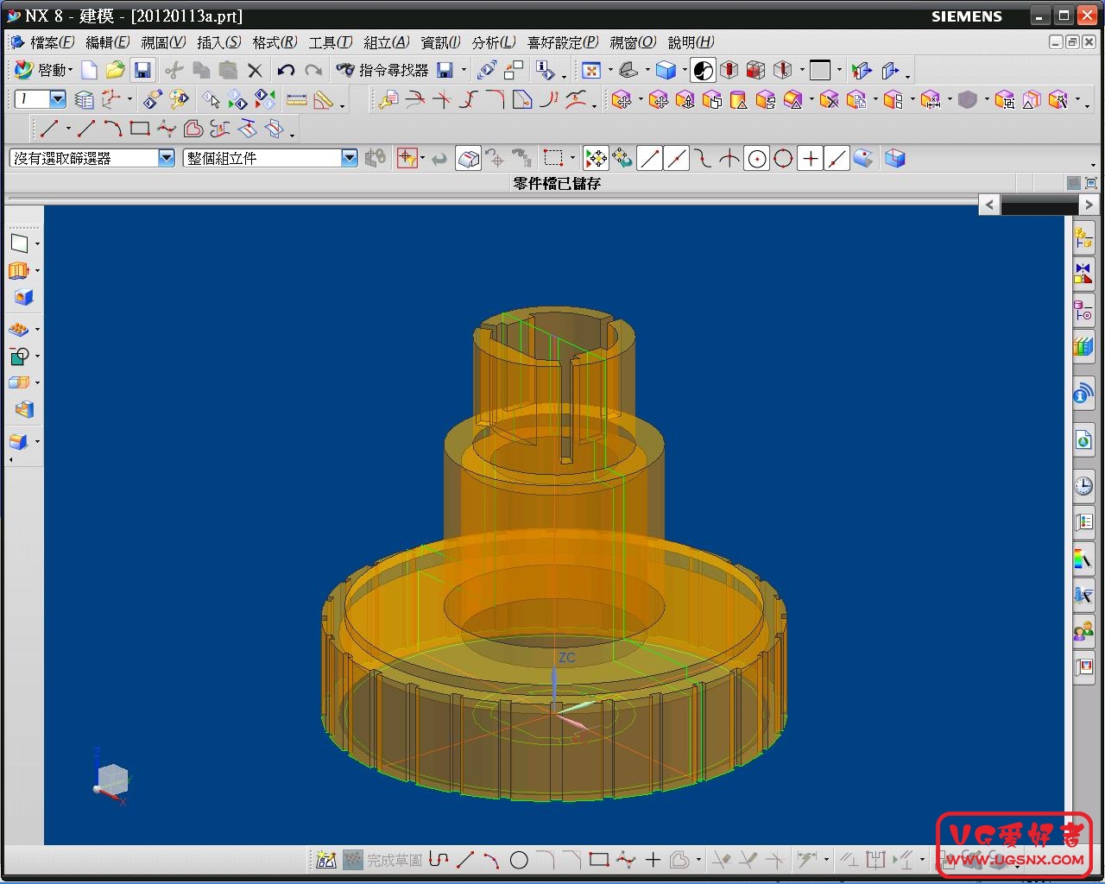Expand the rendering style dropdown arrow
Screen dimensions: 1105x884
pyautogui.click(x=685, y=71)
